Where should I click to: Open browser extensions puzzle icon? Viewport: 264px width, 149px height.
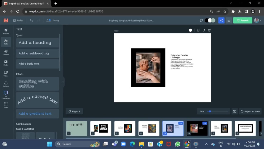[233, 11]
